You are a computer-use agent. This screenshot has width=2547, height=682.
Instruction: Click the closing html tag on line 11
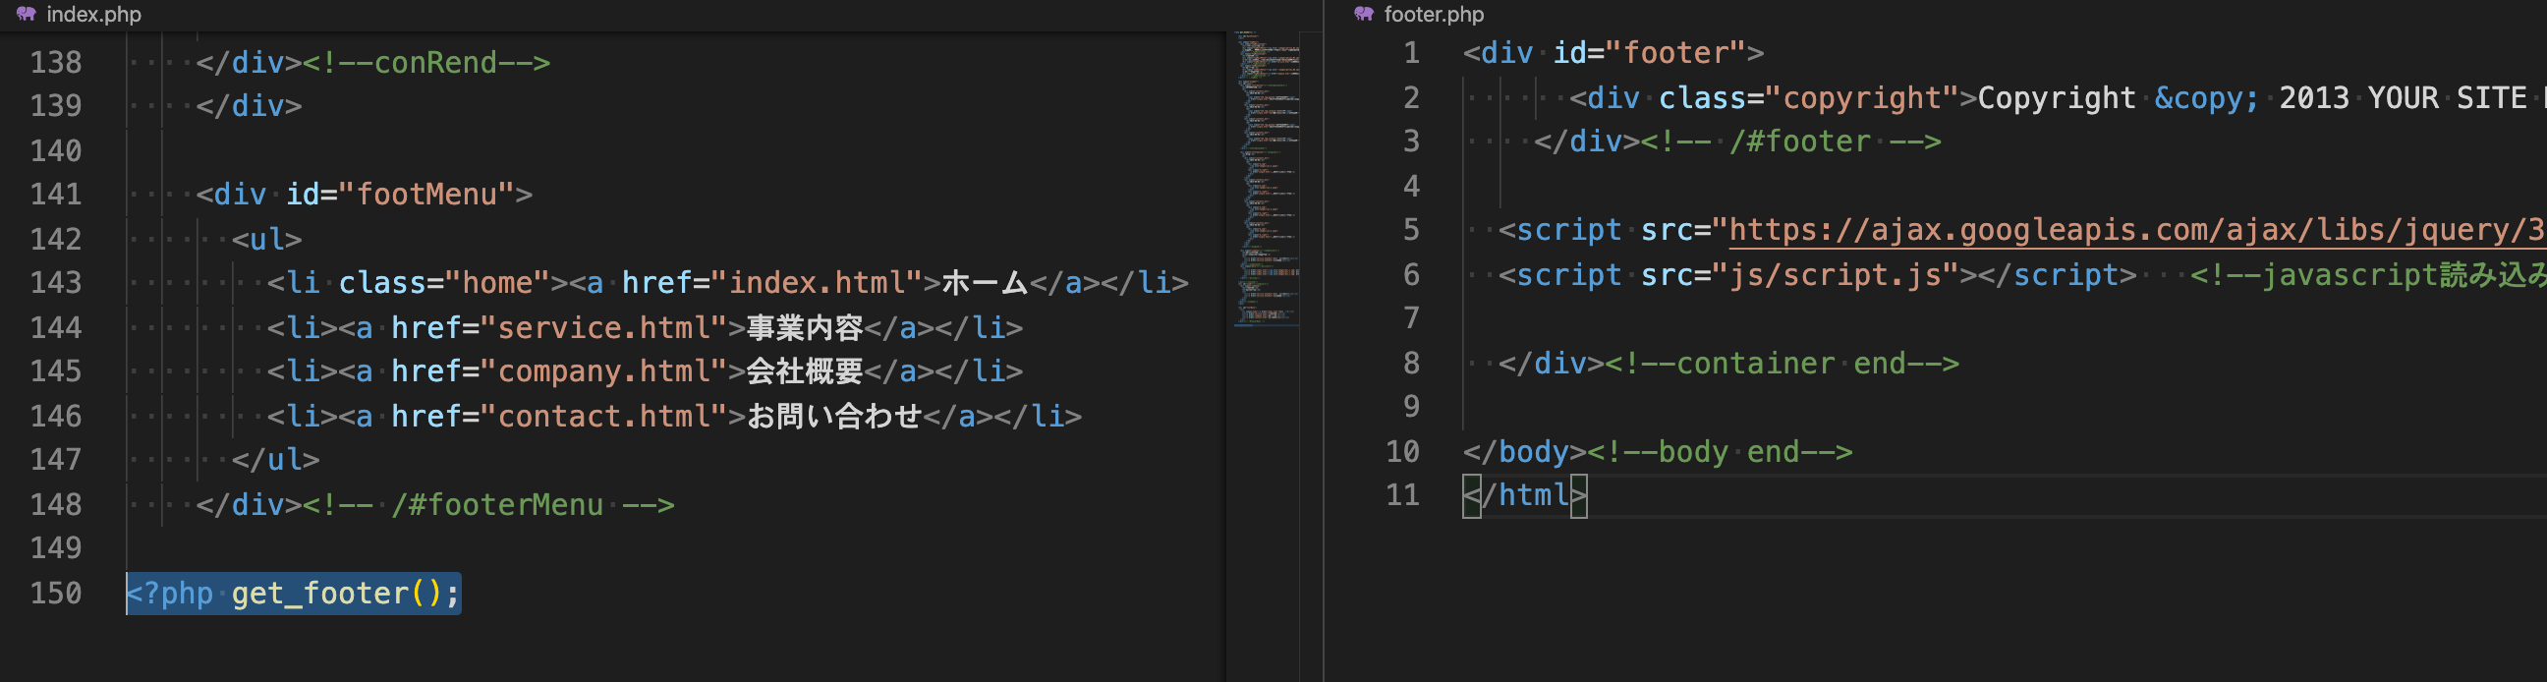coord(1526,495)
